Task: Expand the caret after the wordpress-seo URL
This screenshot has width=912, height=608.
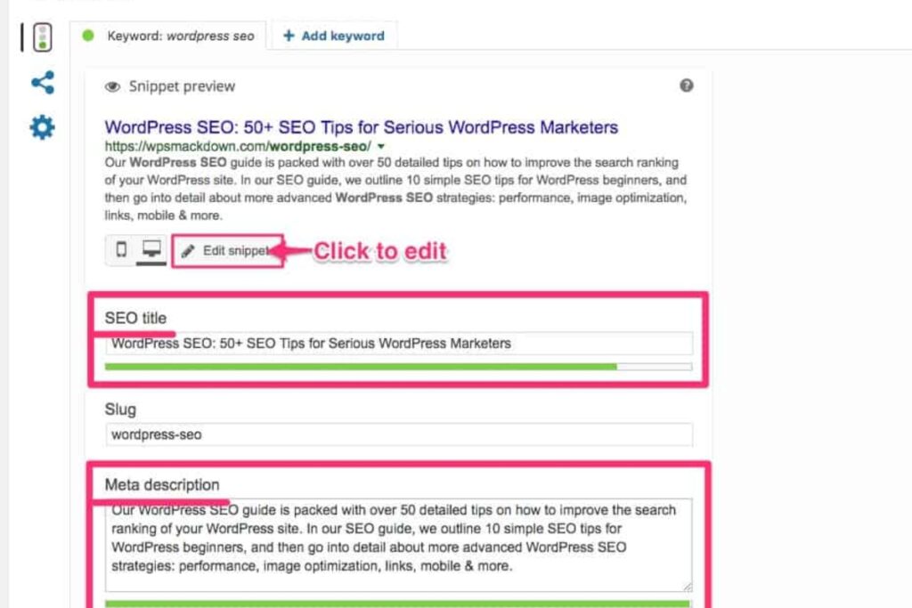Action: coord(379,143)
